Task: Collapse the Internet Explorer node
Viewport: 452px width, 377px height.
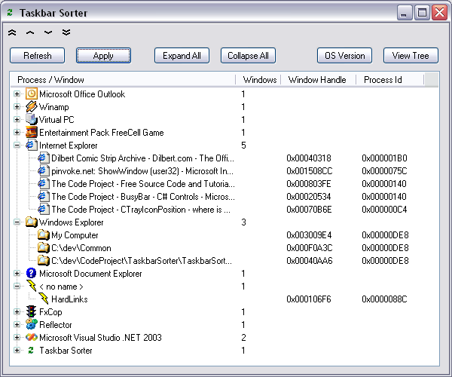Action: tap(17, 145)
